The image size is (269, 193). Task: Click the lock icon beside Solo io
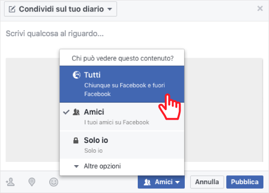(x=76, y=141)
